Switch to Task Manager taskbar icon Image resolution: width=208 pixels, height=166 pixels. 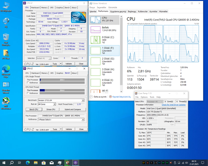click(59, 163)
